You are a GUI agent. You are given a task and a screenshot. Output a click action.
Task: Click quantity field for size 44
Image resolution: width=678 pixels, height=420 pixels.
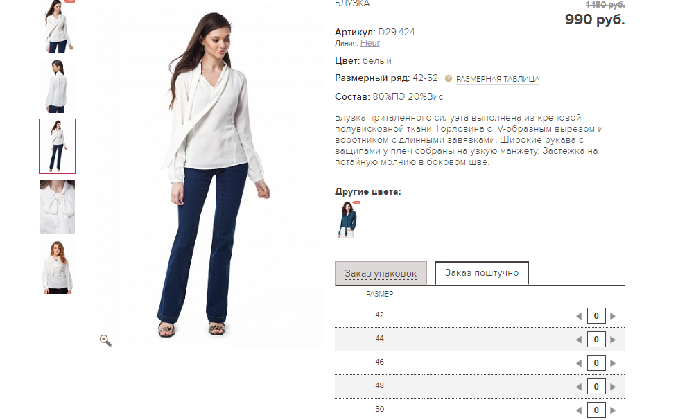[596, 339]
